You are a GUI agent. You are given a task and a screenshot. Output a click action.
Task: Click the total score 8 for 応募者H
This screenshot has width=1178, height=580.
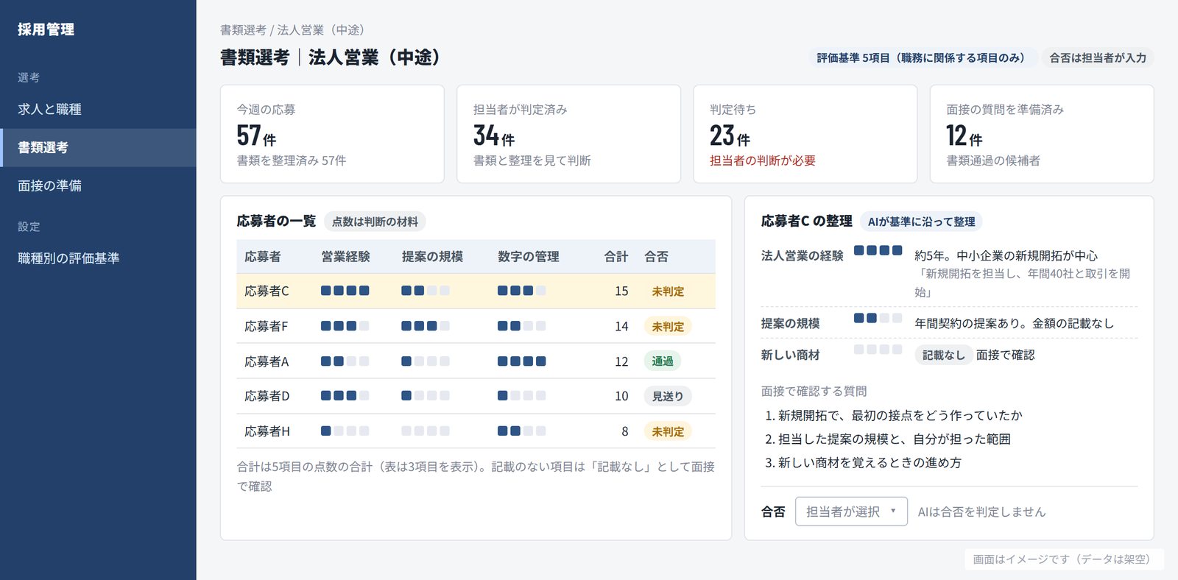[x=625, y=432]
